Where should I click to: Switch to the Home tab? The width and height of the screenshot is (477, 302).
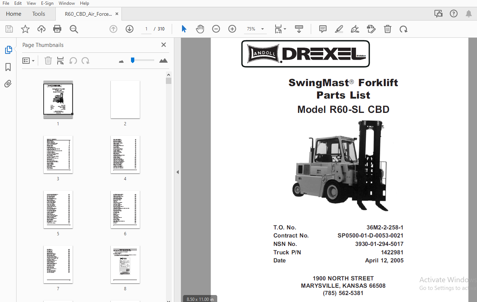(14, 14)
